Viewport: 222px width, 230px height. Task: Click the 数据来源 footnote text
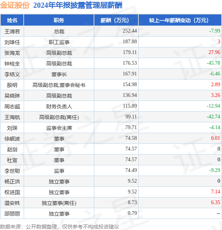60,227
